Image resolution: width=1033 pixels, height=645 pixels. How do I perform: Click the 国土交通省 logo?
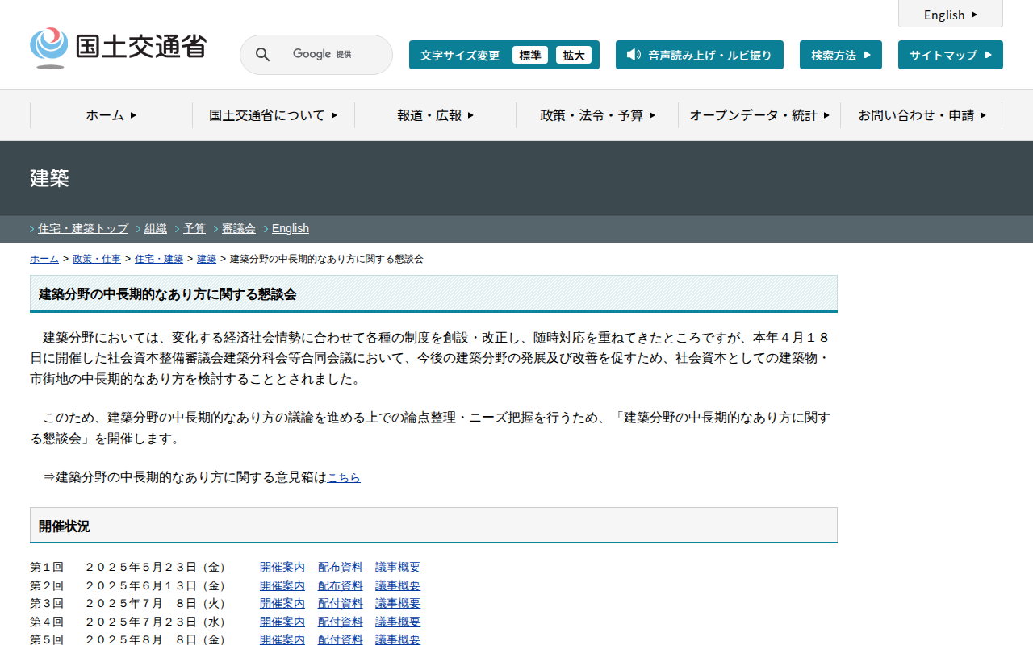pos(119,48)
